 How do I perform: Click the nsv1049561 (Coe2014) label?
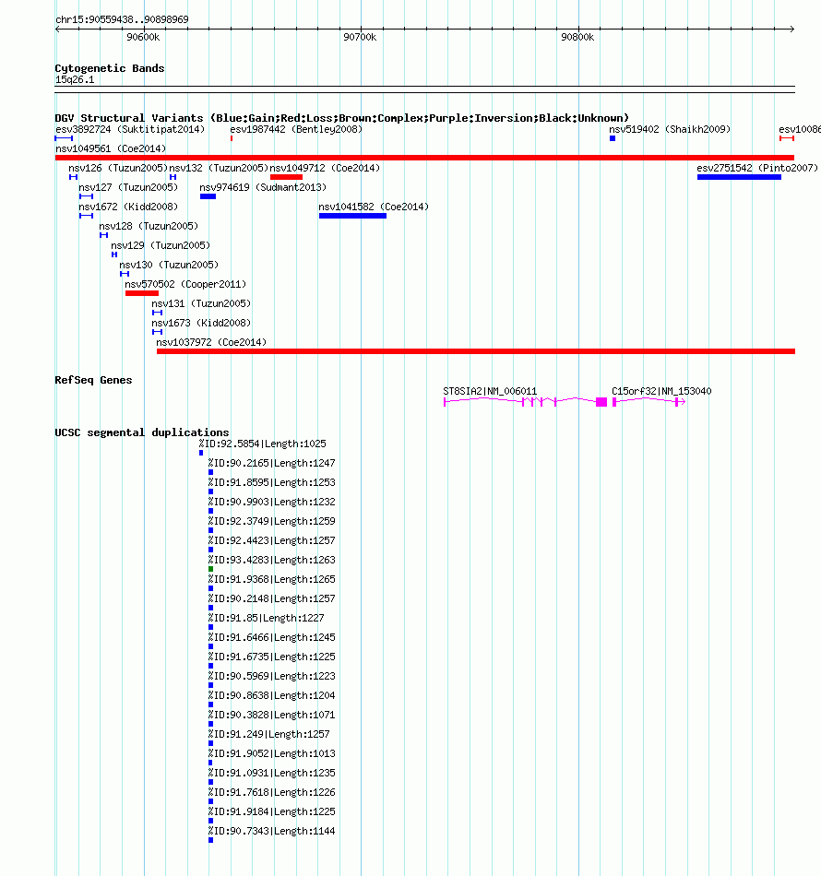click(111, 148)
